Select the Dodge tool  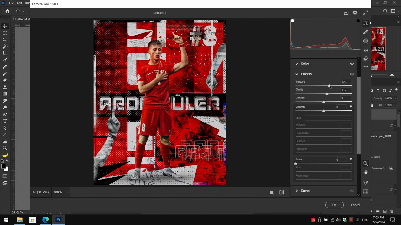5,107
